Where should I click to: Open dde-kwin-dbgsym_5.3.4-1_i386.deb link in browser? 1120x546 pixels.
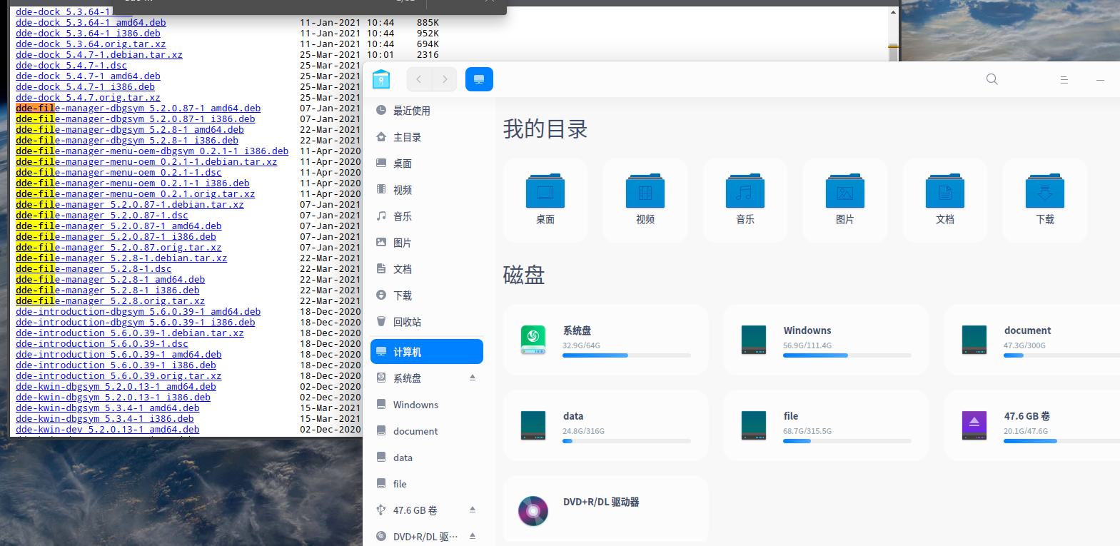tap(105, 419)
